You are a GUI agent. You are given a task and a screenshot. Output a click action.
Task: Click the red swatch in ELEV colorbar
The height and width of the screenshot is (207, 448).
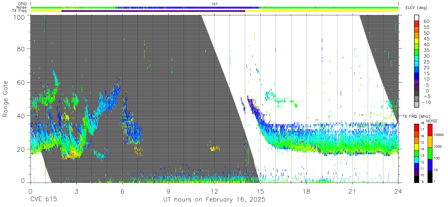click(x=417, y=24)
